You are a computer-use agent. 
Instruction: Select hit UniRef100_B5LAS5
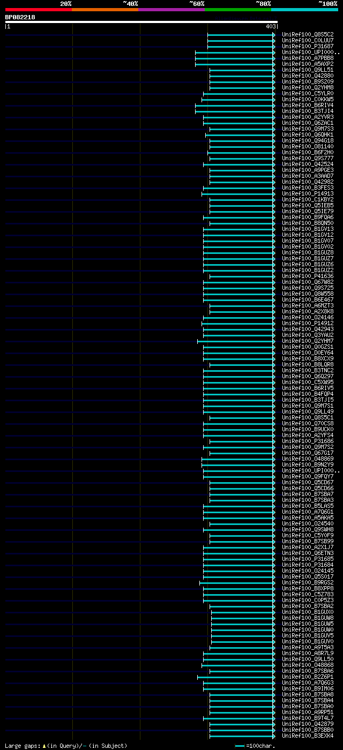[x=308, y=506]
